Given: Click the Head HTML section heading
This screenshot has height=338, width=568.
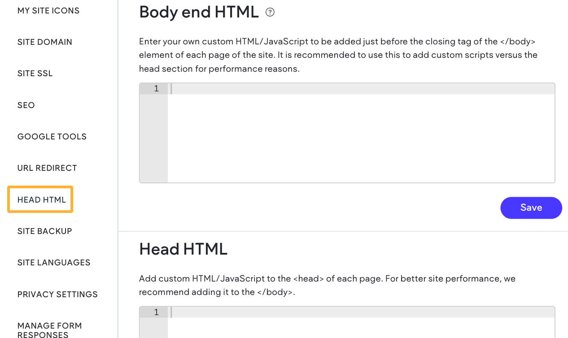Looking at the screenshot, I should [183, 249].
